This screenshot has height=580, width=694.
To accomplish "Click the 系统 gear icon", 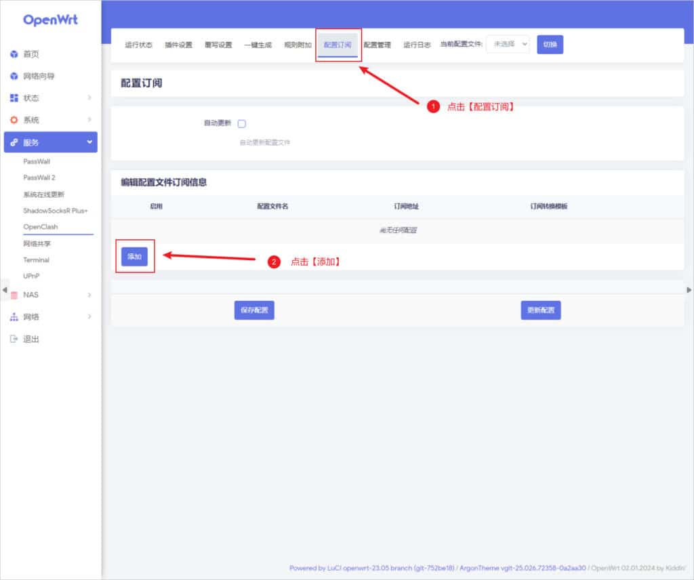I will coord(14,120).
